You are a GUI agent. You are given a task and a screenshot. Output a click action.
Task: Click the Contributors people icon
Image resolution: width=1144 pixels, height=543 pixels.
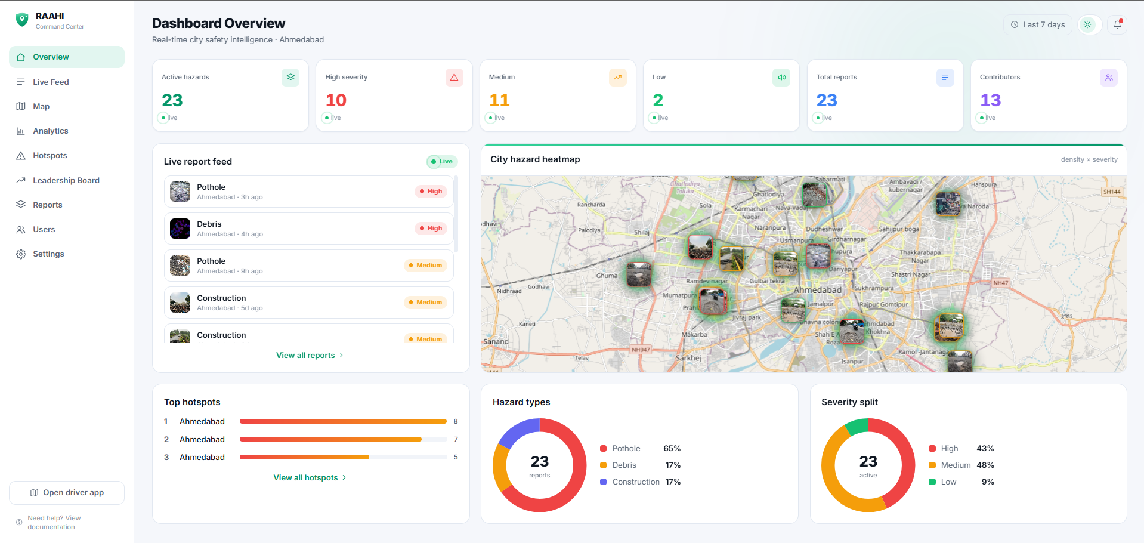[x=1109, y=78]
